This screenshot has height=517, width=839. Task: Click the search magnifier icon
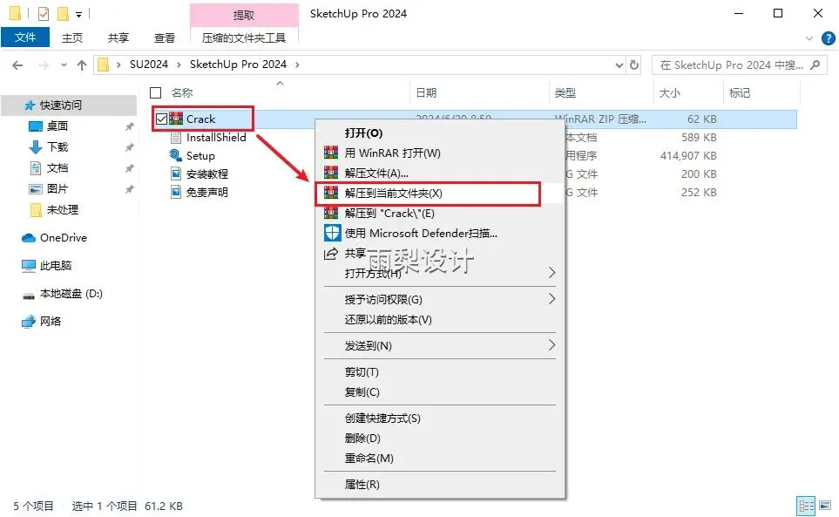point(815,65)
